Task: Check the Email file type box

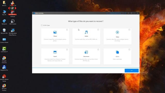Action: point(67,49)
